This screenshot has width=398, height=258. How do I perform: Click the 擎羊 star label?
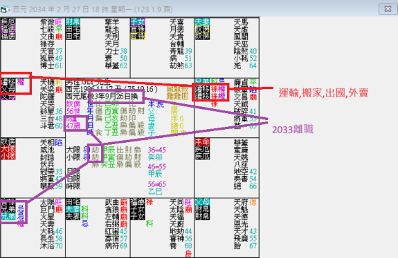pyautogui.click(x=112, y=22)
